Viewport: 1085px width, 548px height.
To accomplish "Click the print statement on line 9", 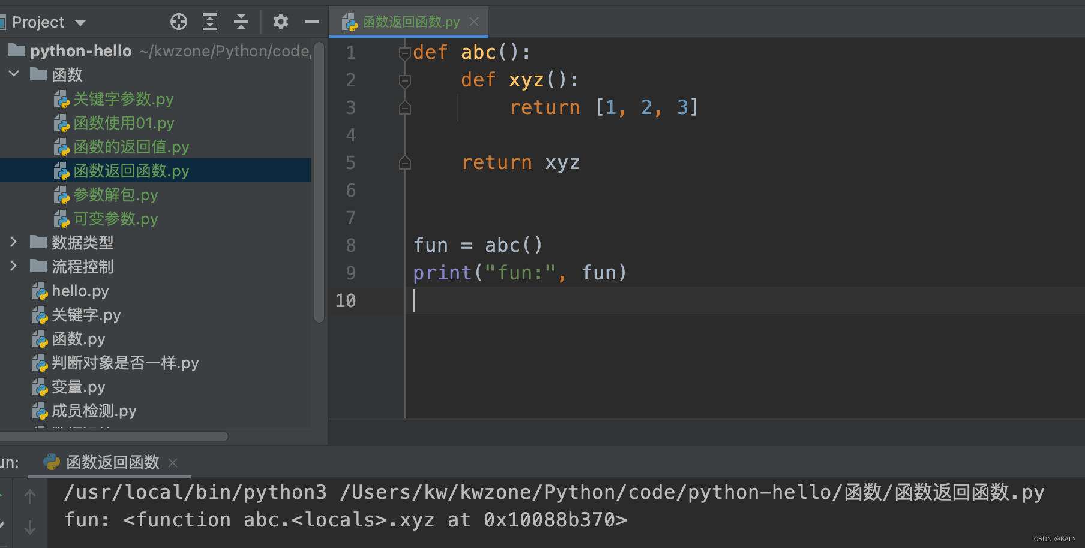I will coord(520,273).
